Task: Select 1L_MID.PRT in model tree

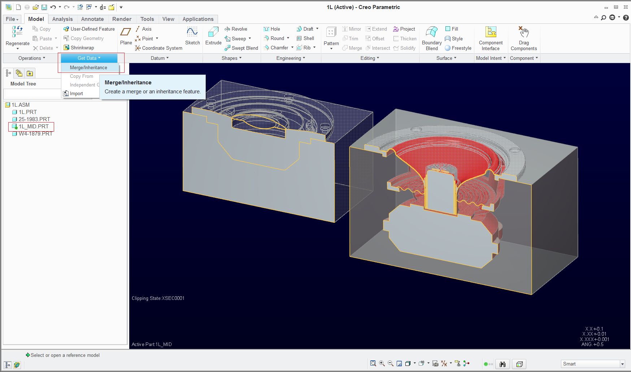Action: pyautogui.click(x=31, y=127)
